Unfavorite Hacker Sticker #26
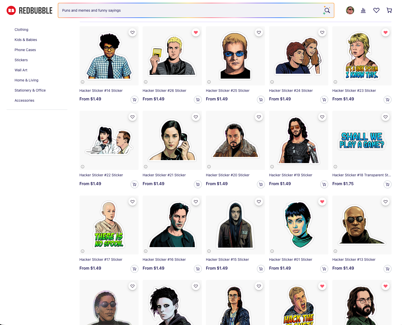402x325 pixels. click(x=196, y=32)
